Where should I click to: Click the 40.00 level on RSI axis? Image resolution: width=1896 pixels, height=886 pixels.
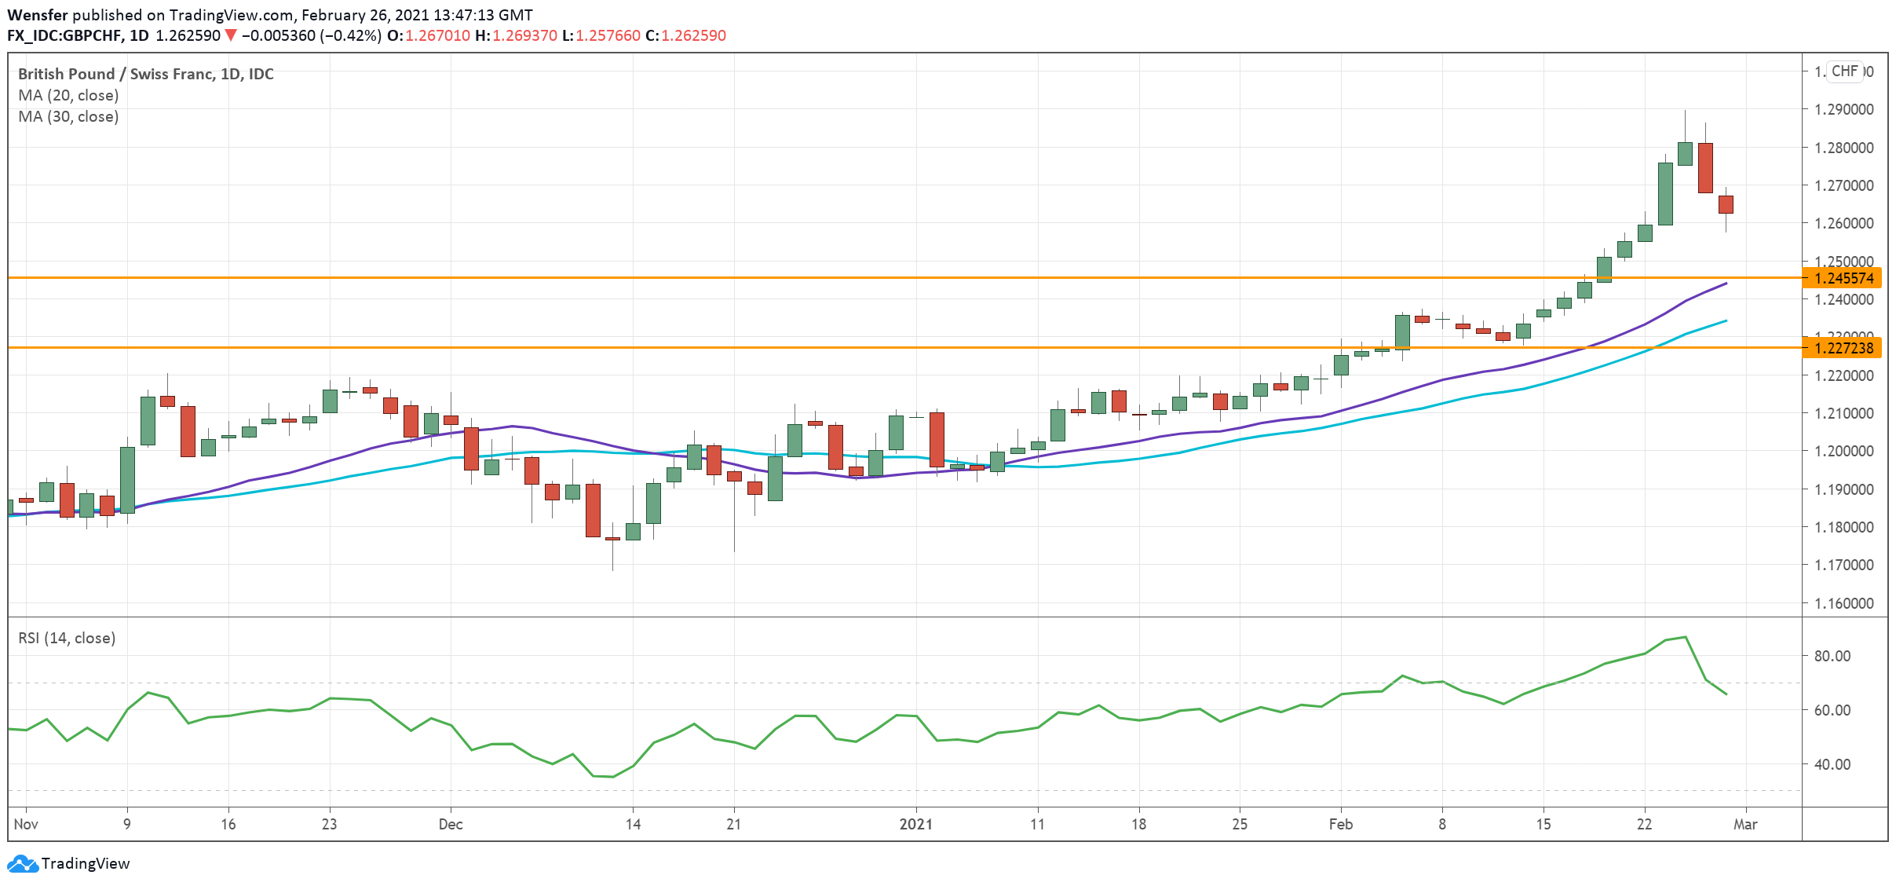pyautogui.click(x=1832, y=764)
